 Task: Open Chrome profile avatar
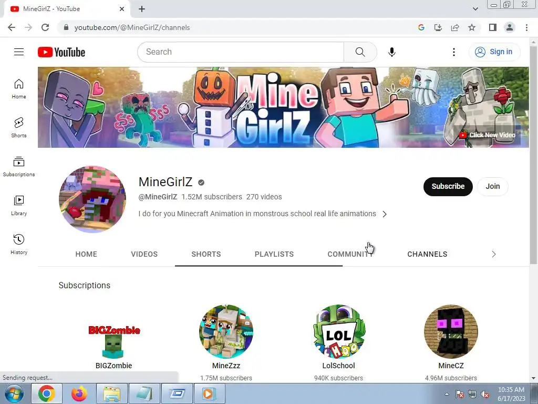point(510,27)
